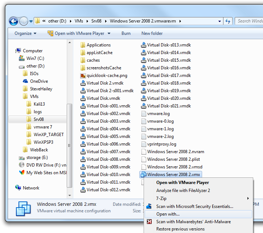The height and width of the screenshot is (233, 263).
Task: Click the Network icon in tree
Action: pos(18,188)
